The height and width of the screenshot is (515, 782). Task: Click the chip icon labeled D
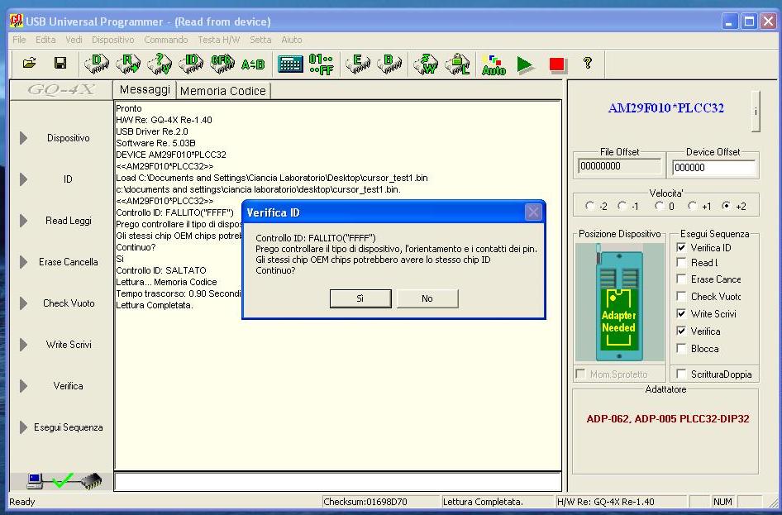click(97, 64)
